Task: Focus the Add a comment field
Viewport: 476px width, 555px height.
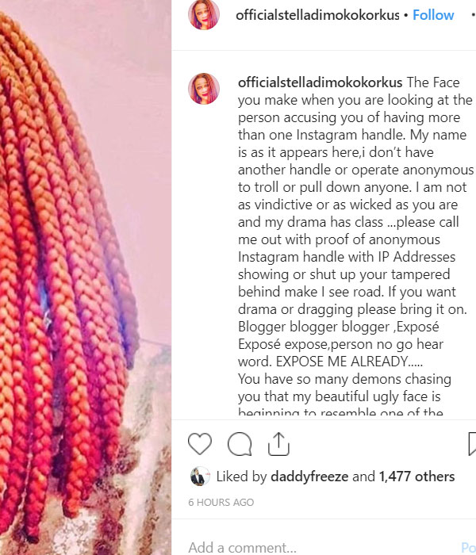Action: click(x=319, y=548)
